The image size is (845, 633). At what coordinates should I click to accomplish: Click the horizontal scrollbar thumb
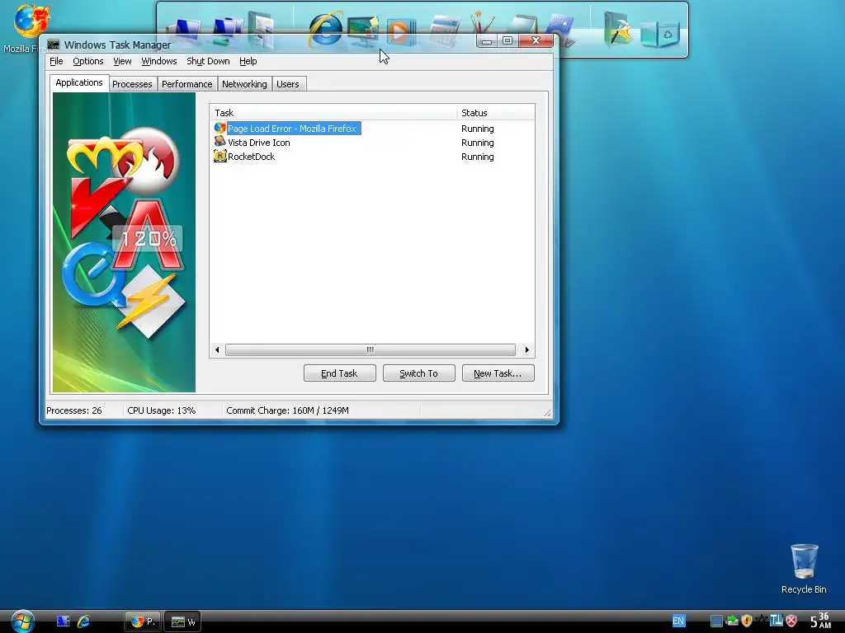371,349
